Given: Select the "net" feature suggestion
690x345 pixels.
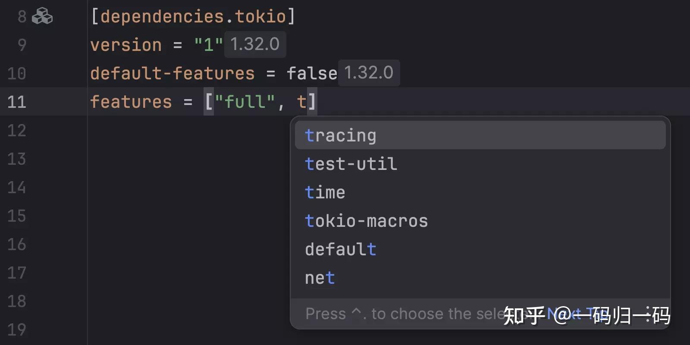Looking at the screenshot, I should [320, 278].
